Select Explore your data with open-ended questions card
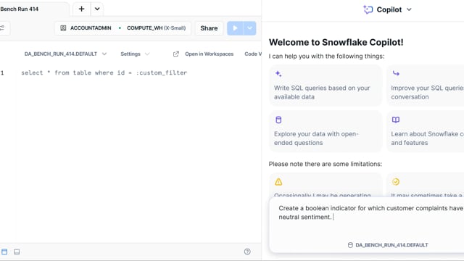 [x=326, y=131]
